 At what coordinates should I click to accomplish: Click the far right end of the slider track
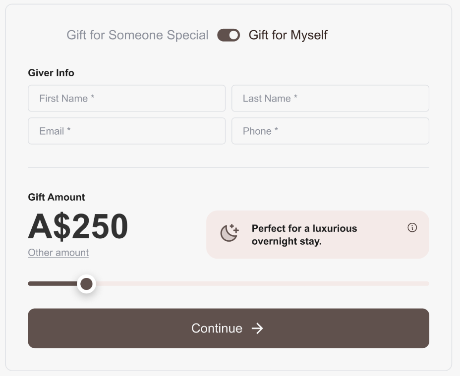pos(427,284)
